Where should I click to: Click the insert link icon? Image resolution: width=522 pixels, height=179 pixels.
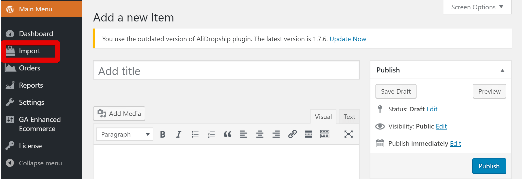(x=292, y=134)
